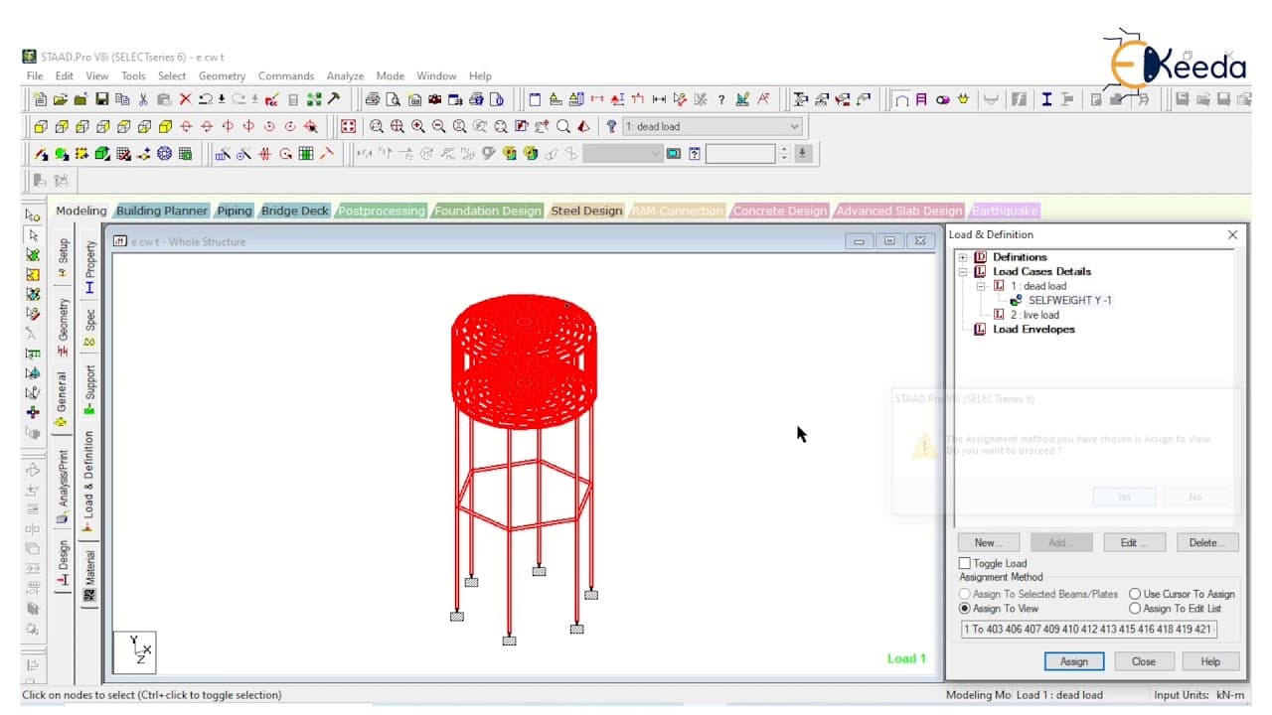Screen dimensions: 1272x715
Task: Click the Display Dimension icon
Action: click(658, 99)
